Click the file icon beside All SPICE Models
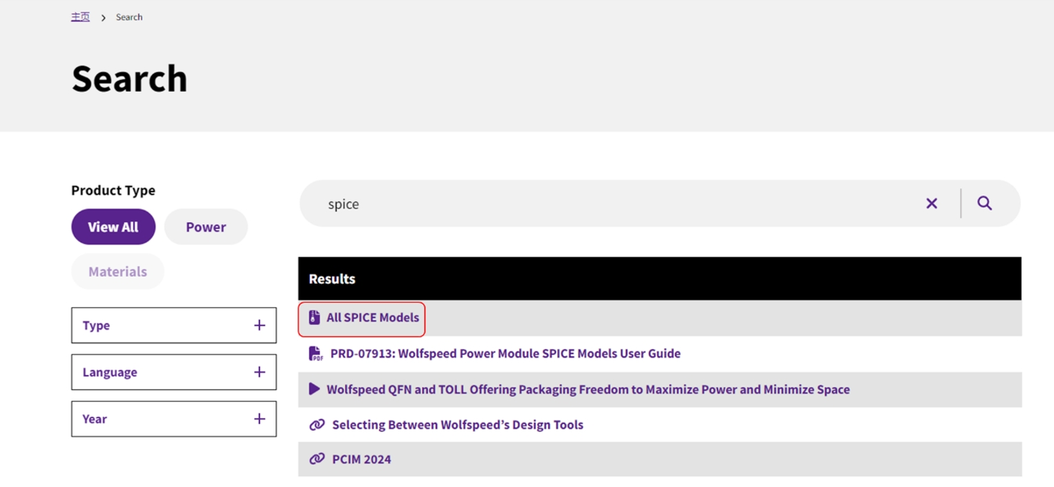The image size is (1054, 487). [314, 317]
